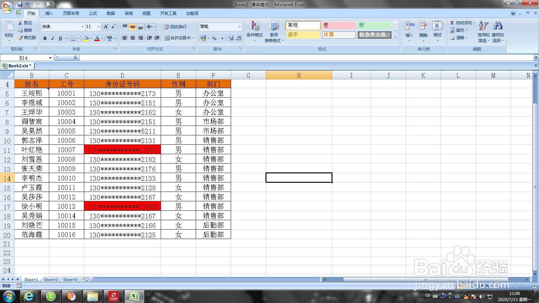Open print preview from the quick access toolbar
This screenshot has height=303, width=539.
(49, 4)
